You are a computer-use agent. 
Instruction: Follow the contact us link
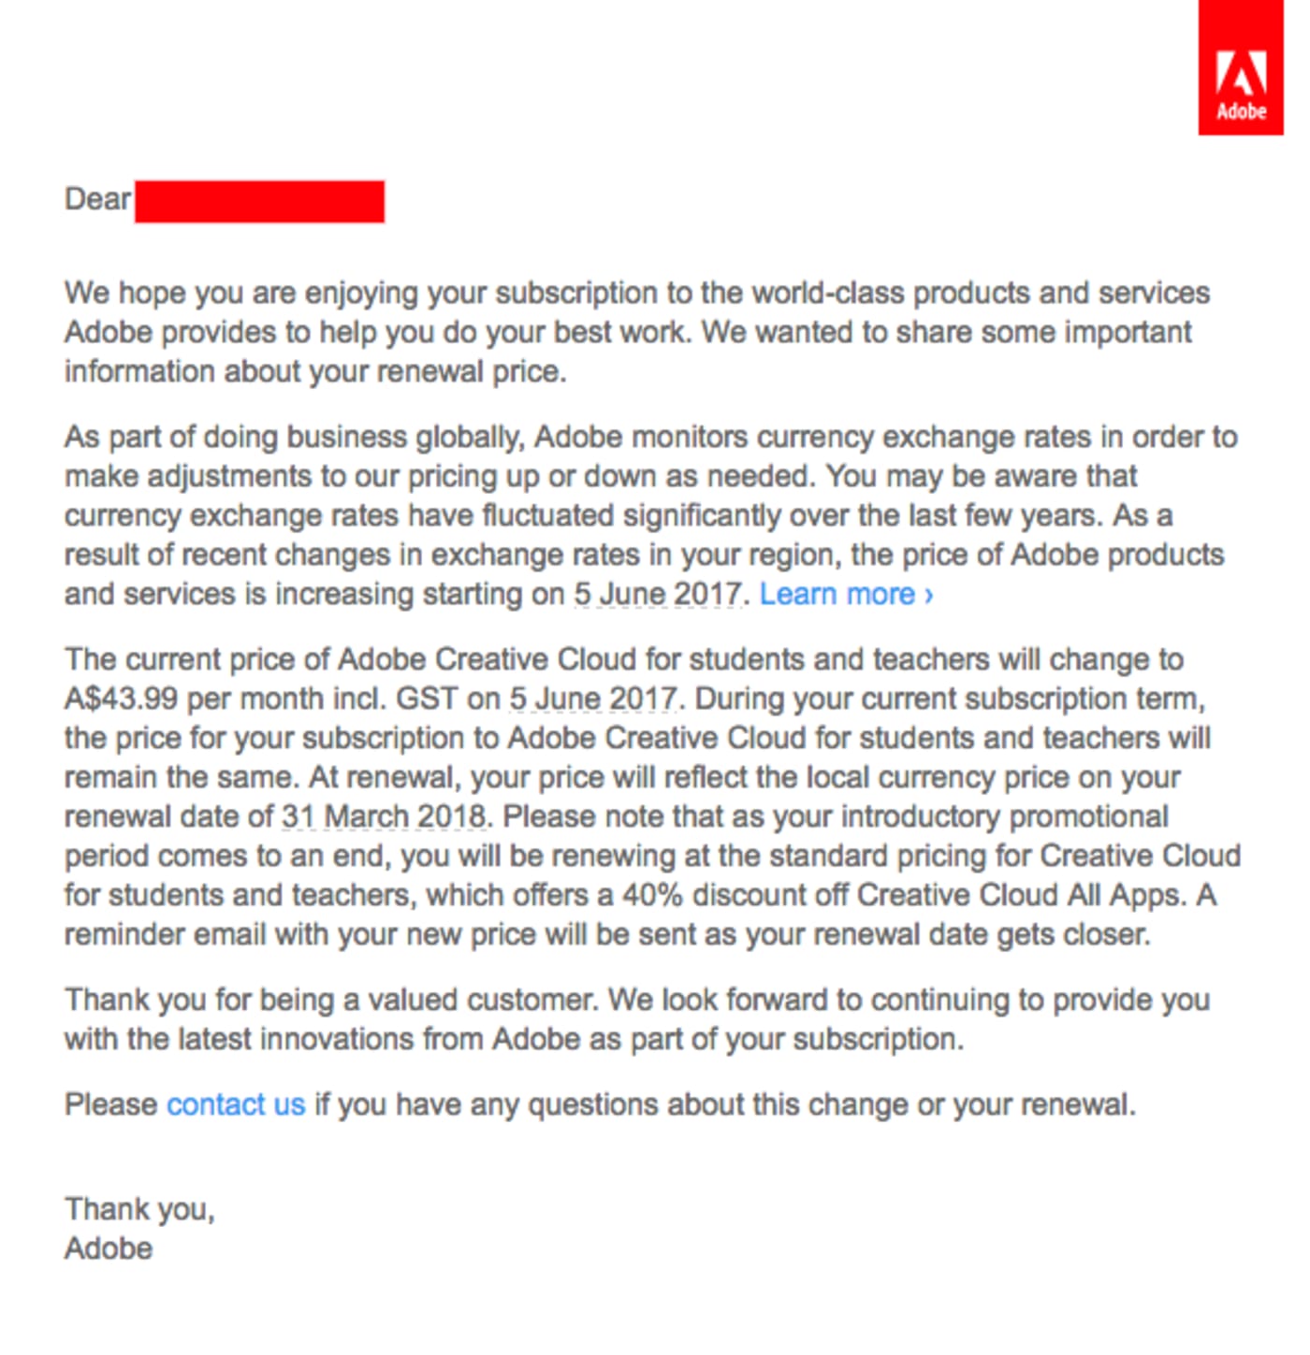pos(236,1104)
